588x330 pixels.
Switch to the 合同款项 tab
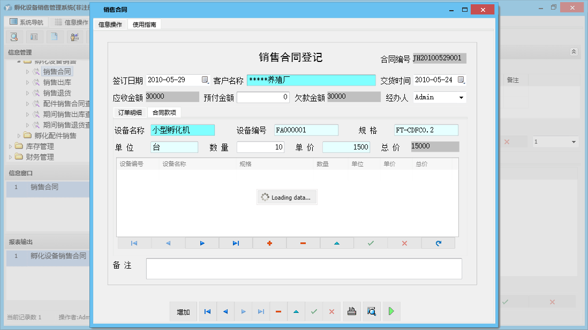coord(165,113)
